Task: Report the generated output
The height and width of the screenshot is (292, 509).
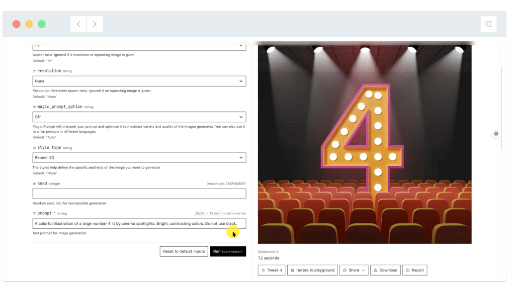Action: [415, 270]
